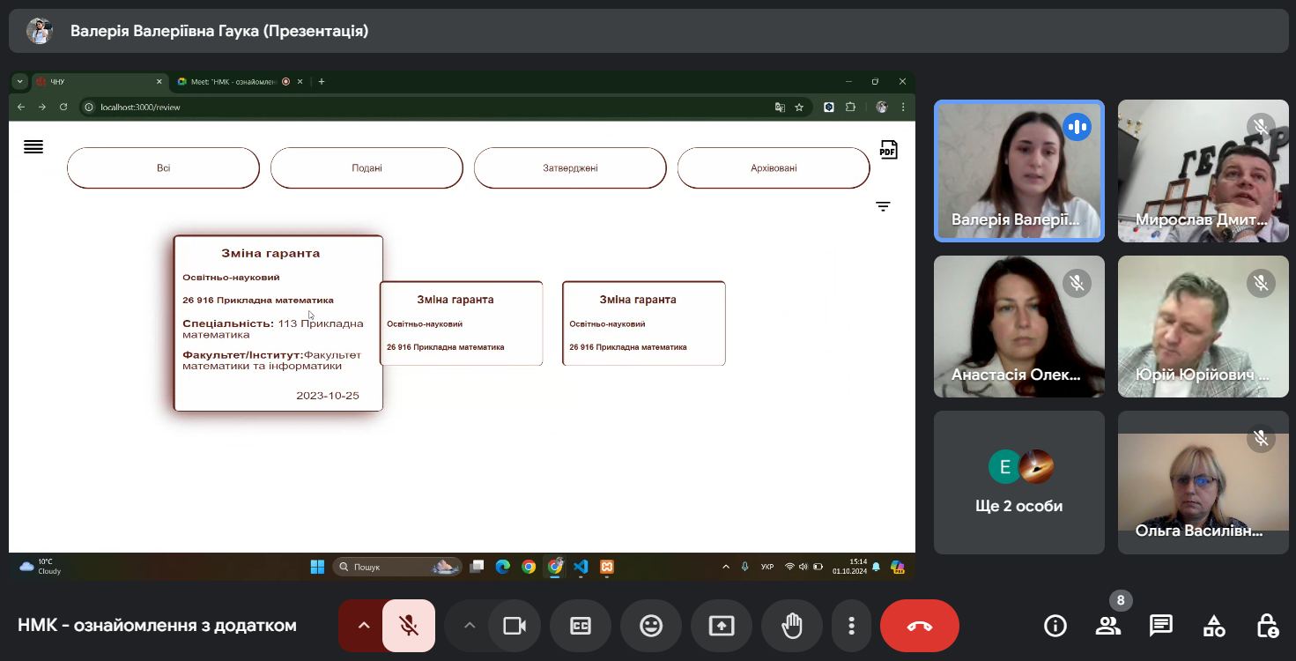Screen dimensions: 1296x661
Task: Show the participants list
Action: point(1107,626)
